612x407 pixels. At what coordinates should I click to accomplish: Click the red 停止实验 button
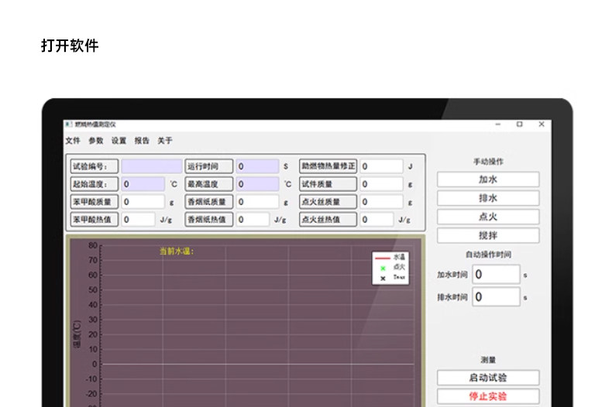click(488, 396)
